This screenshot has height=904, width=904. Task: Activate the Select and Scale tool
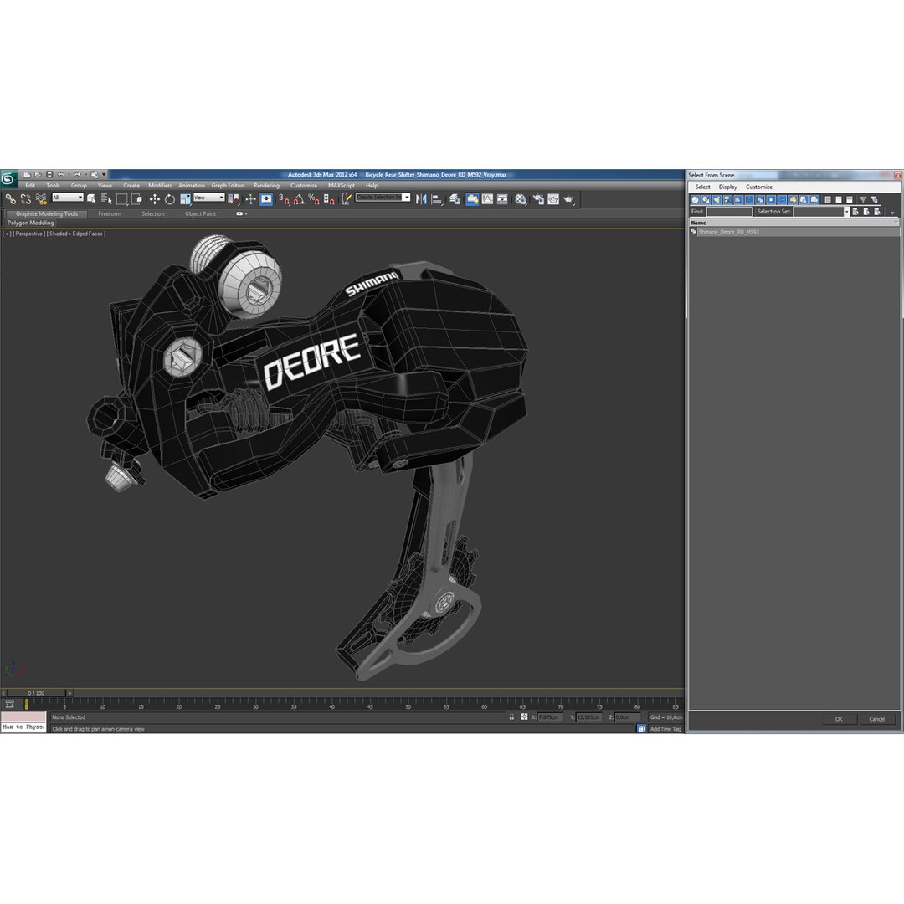point(185,199)
